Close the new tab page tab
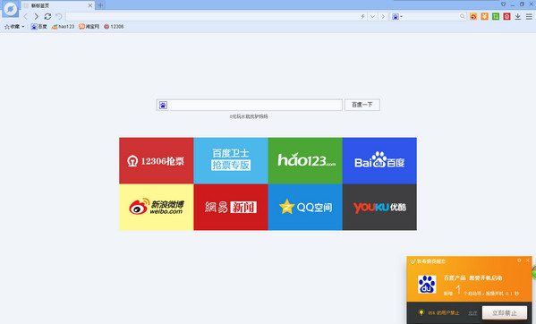Viewport: 536px width, 324px height. [x=90, y=5]
